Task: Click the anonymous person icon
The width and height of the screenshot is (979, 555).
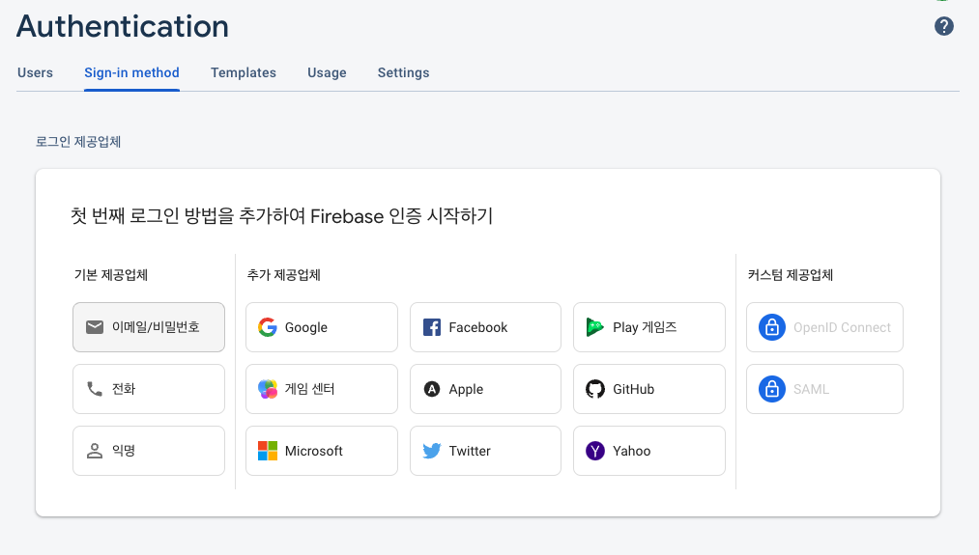Action: click(95, 451)
